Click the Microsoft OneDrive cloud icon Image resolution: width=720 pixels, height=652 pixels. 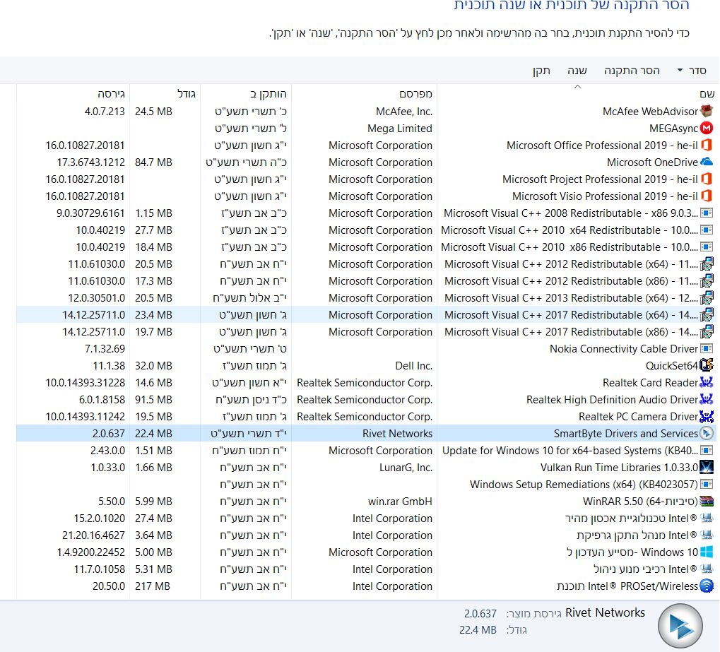pos(707,162)
